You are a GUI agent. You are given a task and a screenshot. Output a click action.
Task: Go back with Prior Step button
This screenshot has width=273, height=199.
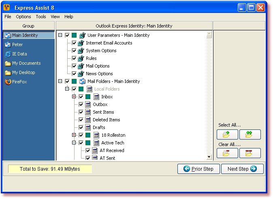click(198, 169)
